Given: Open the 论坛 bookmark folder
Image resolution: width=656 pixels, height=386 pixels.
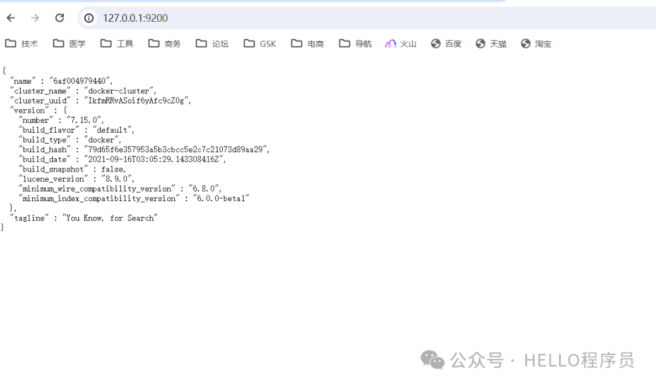Looking at the screenshot, I should 213,44.
